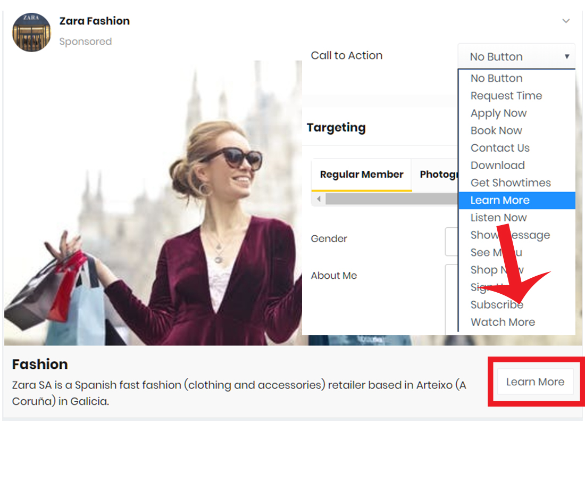This screenshot has width=585, height=488.
Task: Choose Contact Us in the list
Action: [x=500, y=148]
